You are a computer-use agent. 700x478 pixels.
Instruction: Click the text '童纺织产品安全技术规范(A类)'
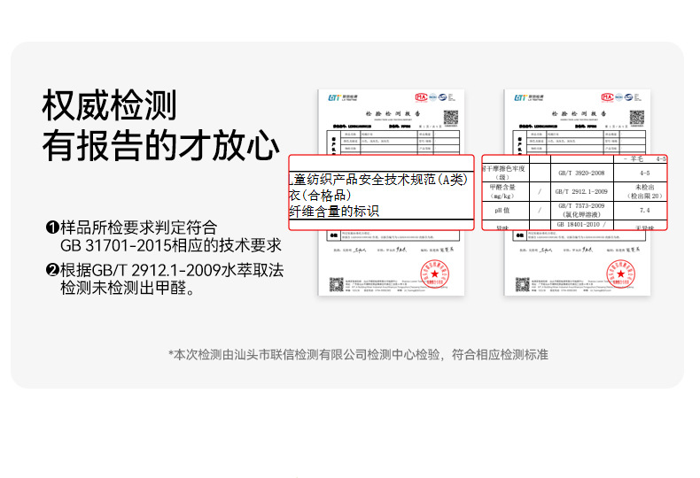click(380, 180)
